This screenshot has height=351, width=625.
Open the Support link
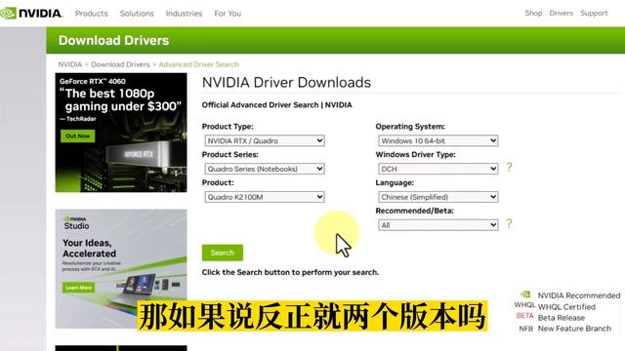click(594, 13)
